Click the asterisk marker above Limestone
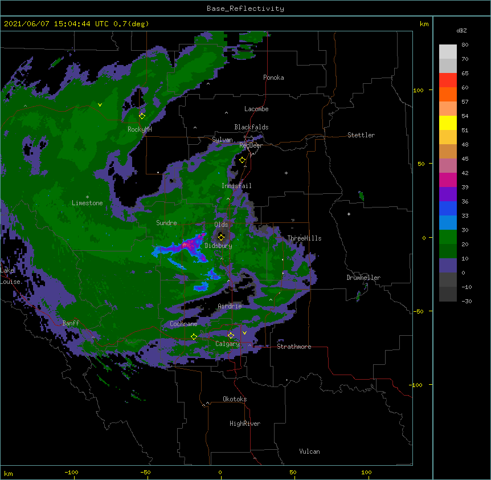 tap(87, 197)
